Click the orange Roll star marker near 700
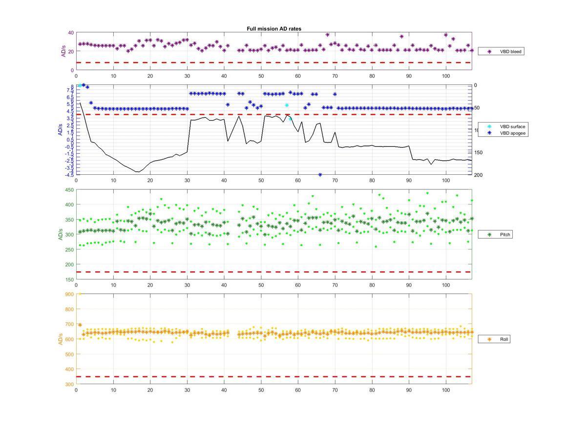The height and width of the screenshot is (432, 586). tap(80, 325)
